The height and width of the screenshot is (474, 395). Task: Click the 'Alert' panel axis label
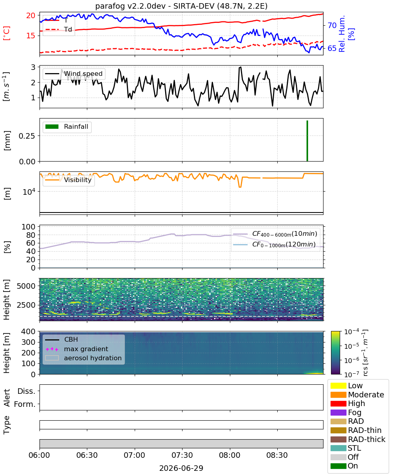click(7, 397)
